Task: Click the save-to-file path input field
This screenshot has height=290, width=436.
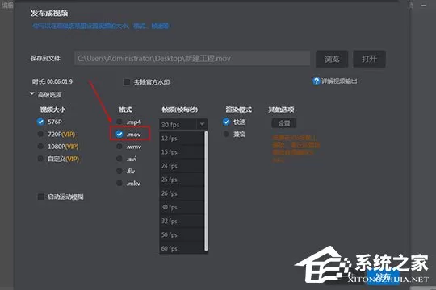Action: [x=192, y=58]
